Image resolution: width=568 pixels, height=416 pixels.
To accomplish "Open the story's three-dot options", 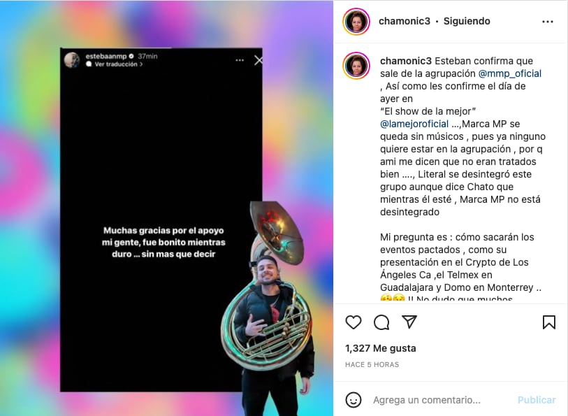I will pos(240,60).
